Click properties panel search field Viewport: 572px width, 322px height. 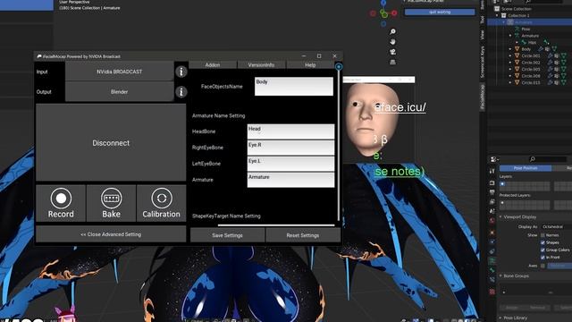coord(547,159)
